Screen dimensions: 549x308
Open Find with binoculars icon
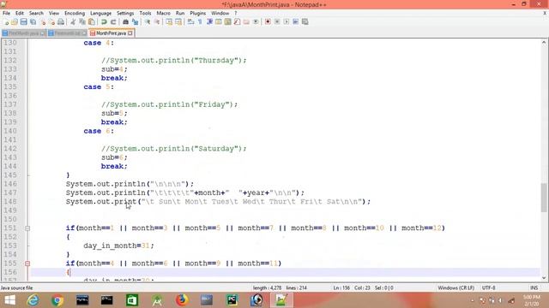coord(125,22)
